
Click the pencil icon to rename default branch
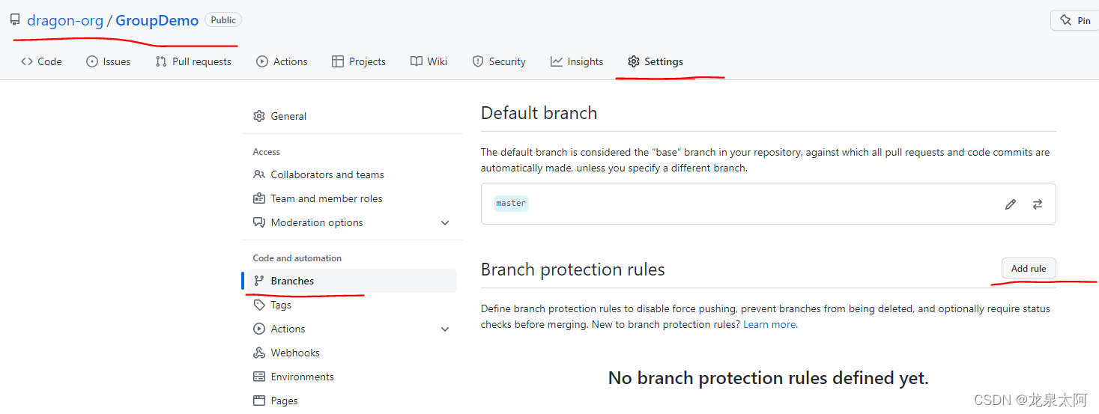pos(1011,204)
